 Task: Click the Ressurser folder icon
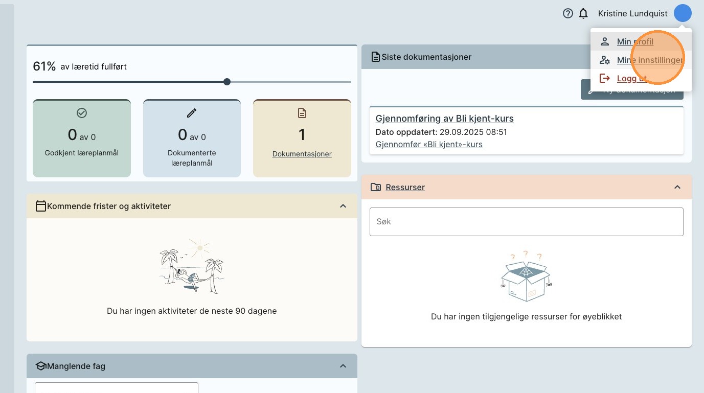pyautogui.click(x=376, y=187)
